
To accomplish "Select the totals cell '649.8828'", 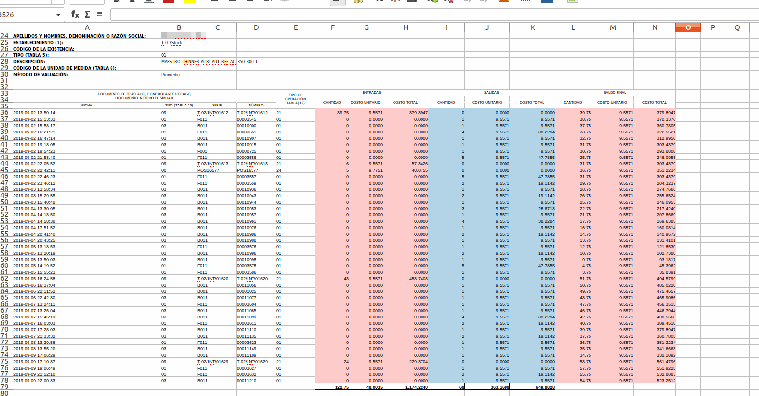I will [x=533, y=387].
